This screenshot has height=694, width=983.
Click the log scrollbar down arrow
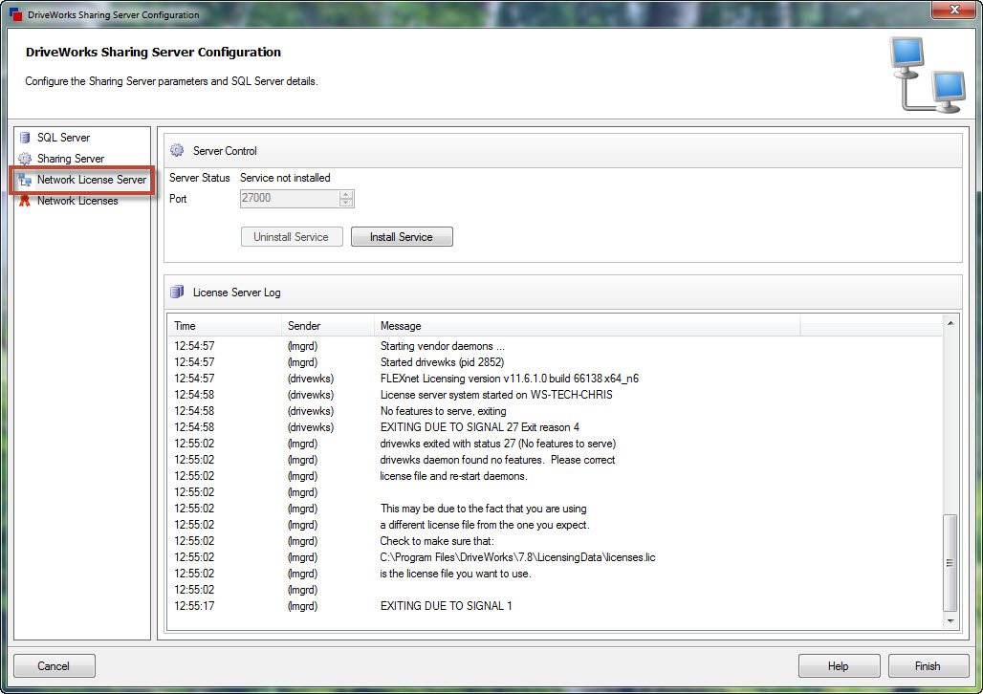tap(950, 620)
